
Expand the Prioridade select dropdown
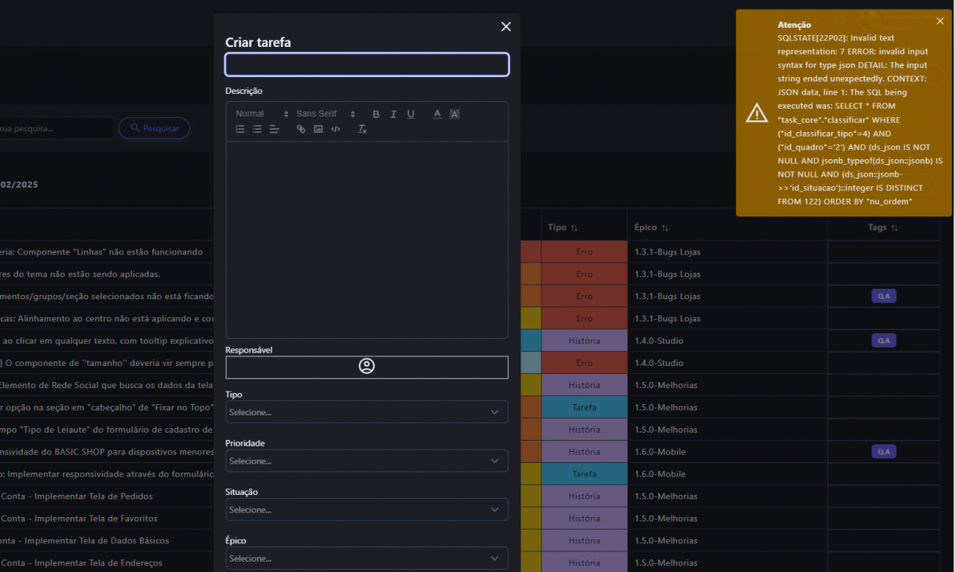point(367,461)
